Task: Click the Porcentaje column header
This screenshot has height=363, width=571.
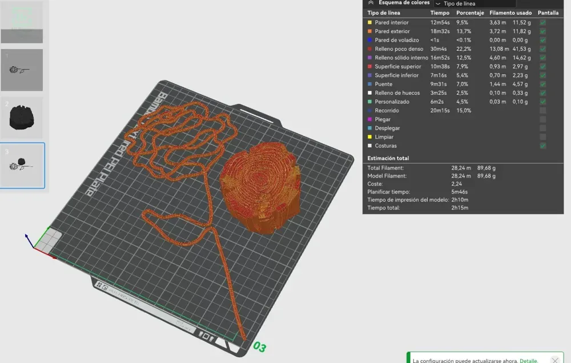Action: pyautogui.click(x=470, y=13)
